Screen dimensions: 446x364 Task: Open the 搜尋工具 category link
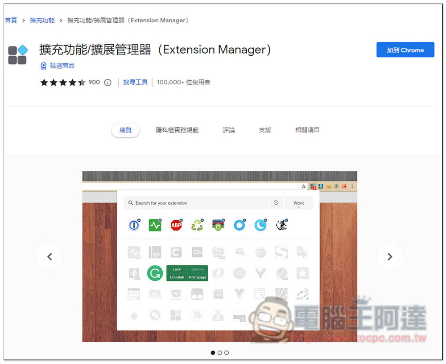[x=135, y=82]
